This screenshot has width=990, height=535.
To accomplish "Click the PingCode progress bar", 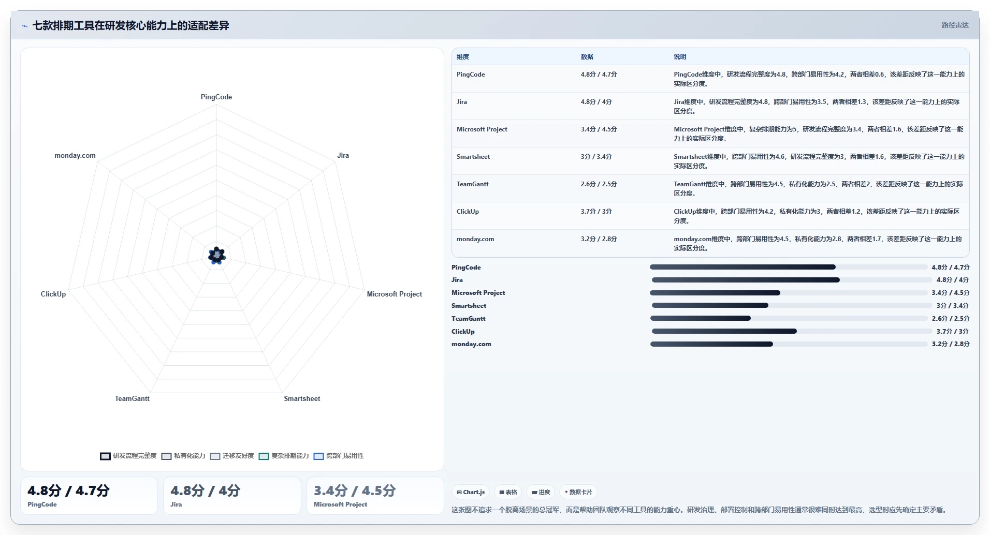I will (x=789, y=268).
